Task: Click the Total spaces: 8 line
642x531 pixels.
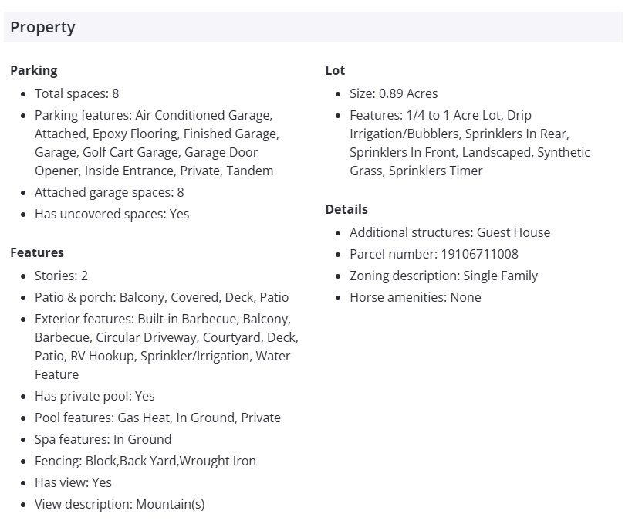Action: (76, 93)
